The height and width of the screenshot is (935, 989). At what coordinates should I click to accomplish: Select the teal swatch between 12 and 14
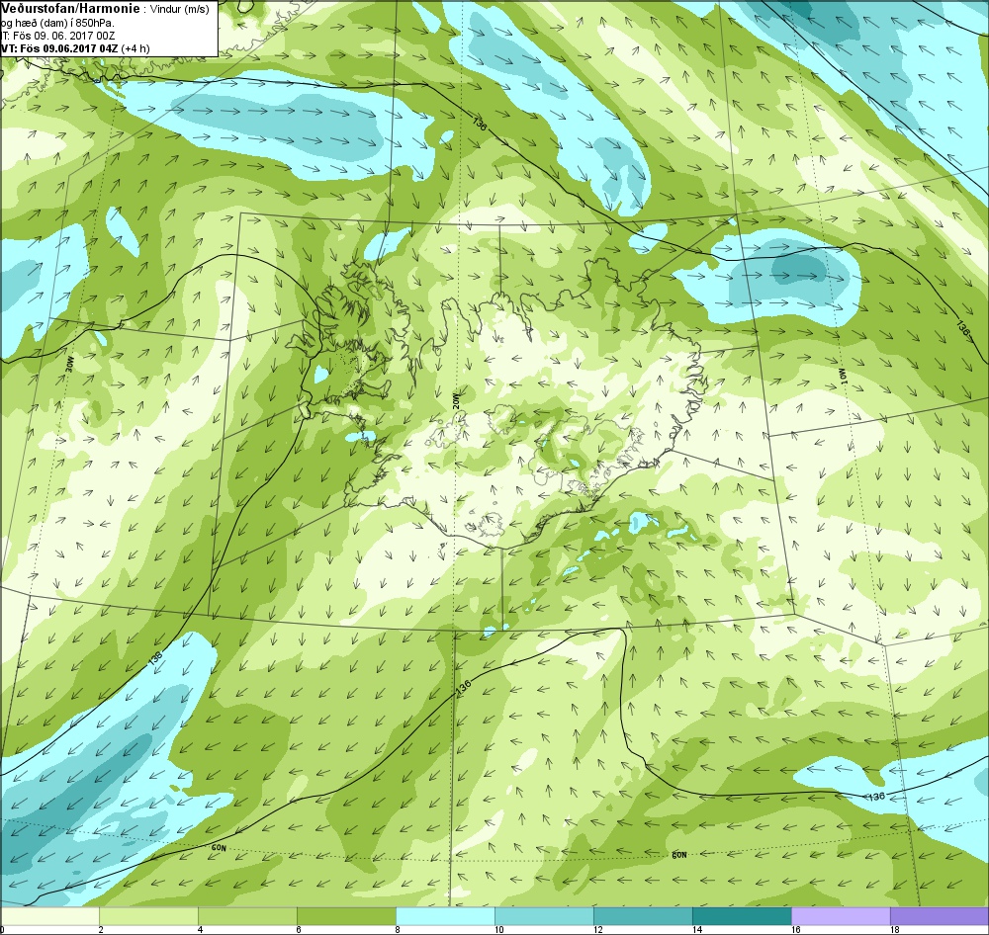[644, 915]
